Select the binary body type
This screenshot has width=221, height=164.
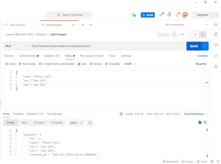click(x=95, y=64)
